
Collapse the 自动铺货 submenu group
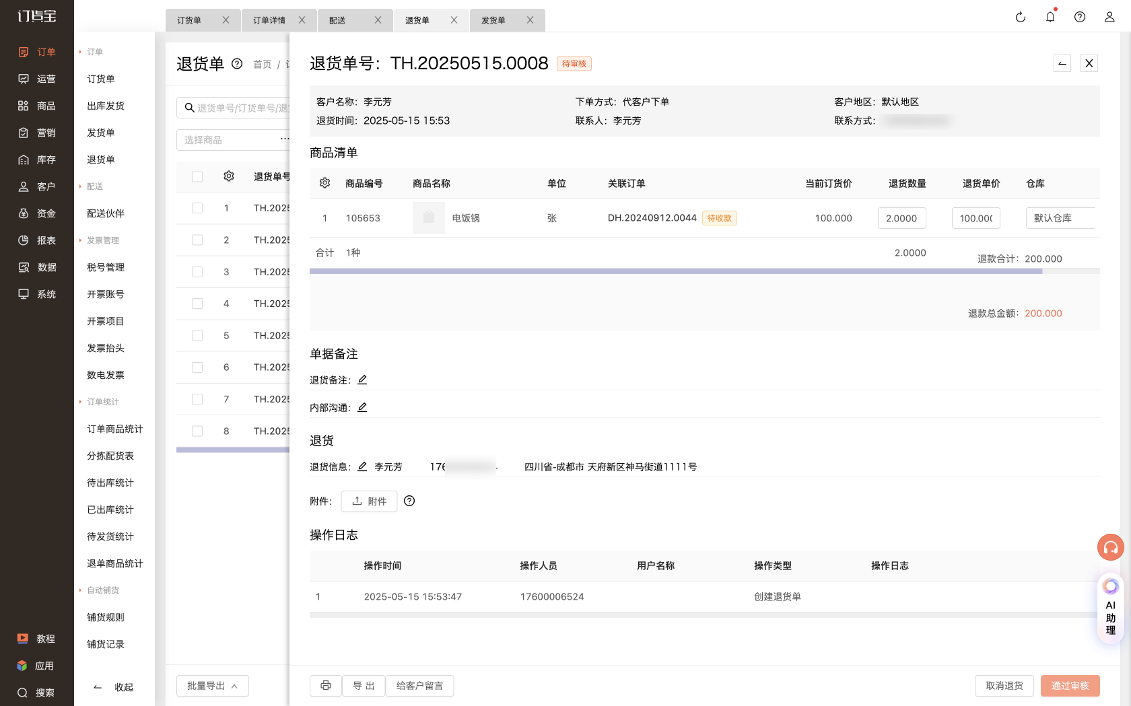tap(99, 590)
